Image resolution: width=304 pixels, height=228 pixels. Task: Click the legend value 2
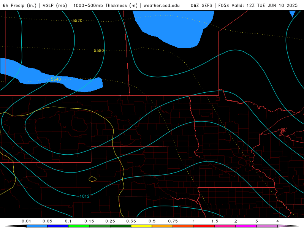[x=236, y=221]
